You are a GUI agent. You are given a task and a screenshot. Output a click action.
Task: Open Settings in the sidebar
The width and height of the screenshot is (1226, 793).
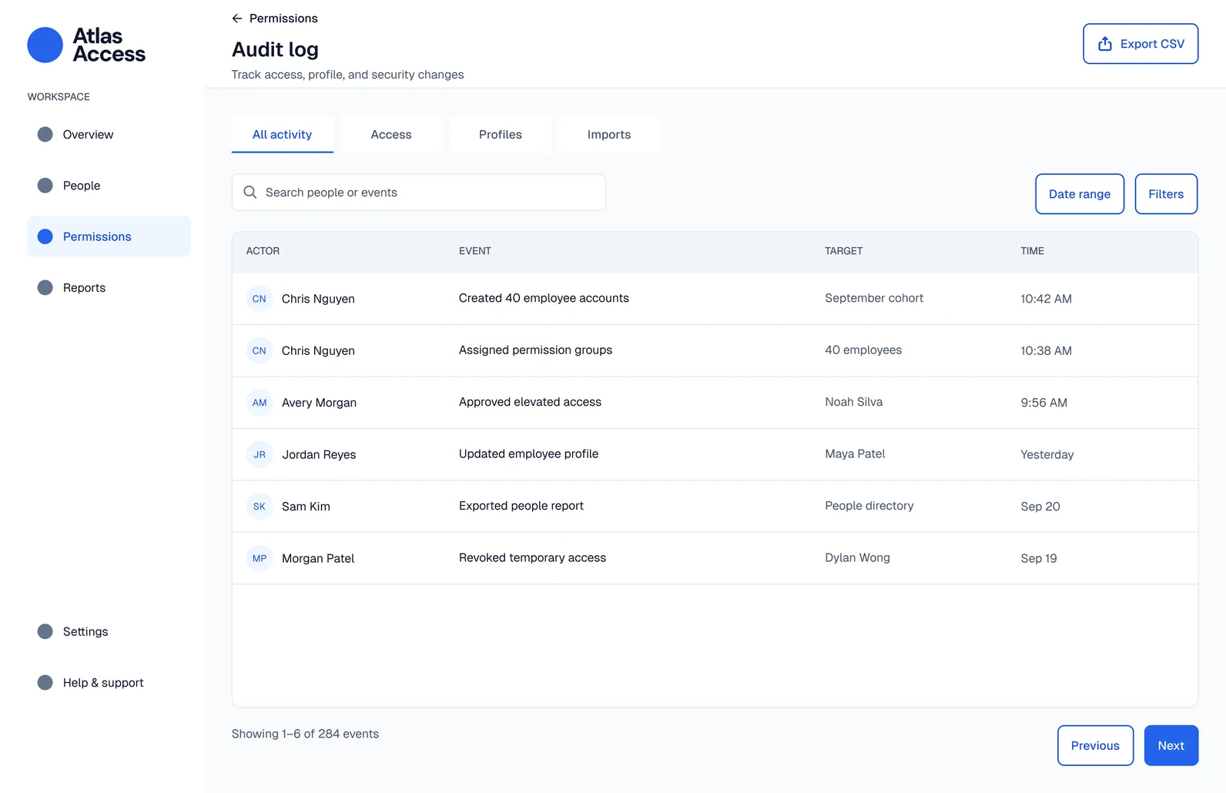click(109, 631)
